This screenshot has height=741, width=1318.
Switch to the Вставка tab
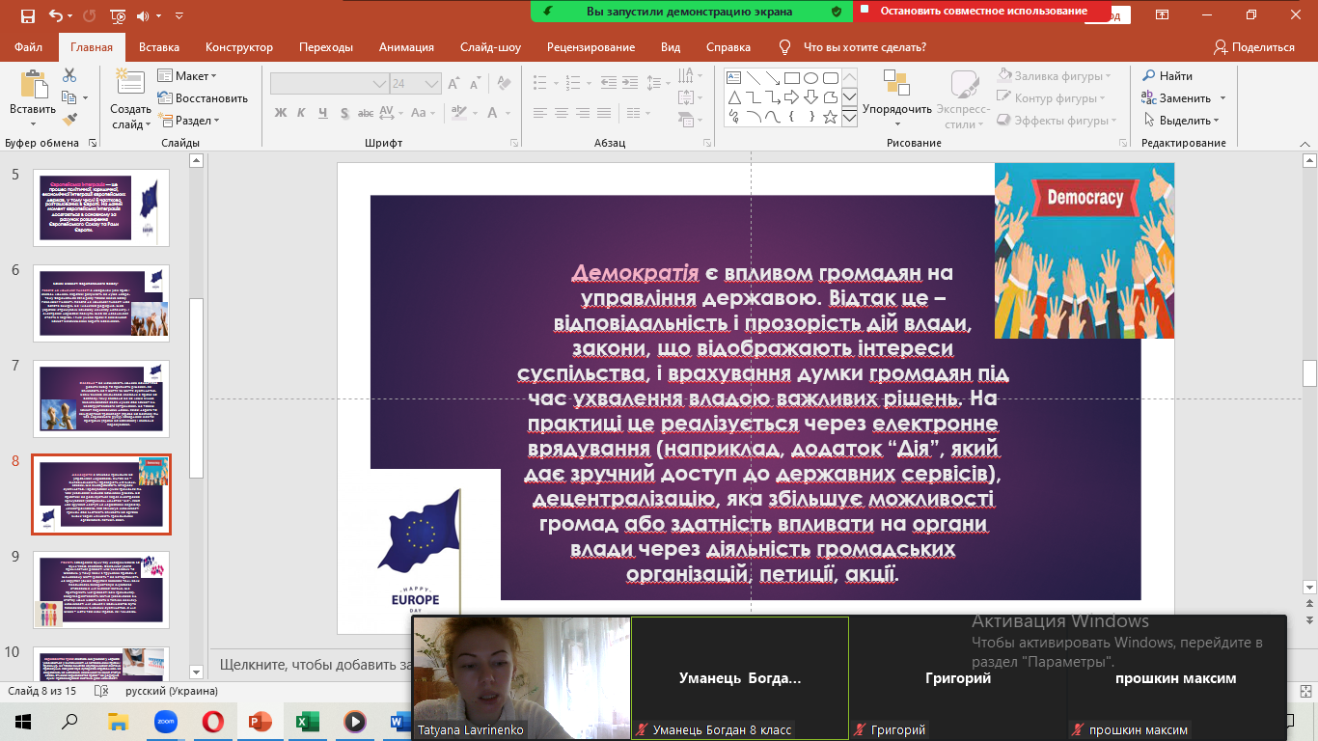[159, 47]
